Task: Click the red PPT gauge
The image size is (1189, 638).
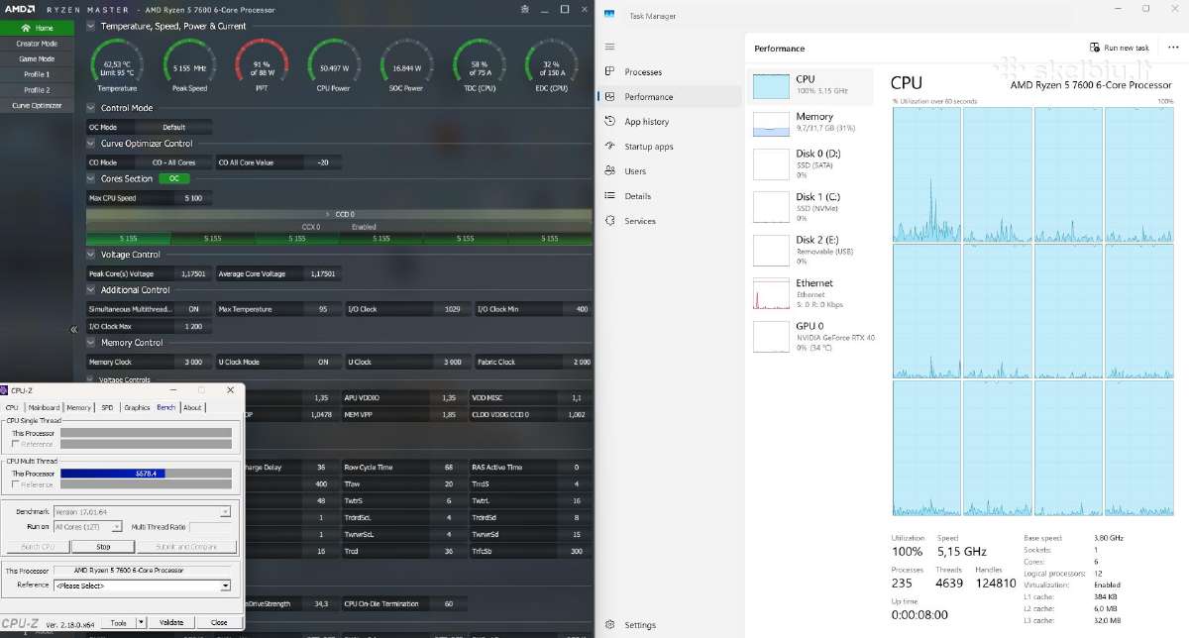Action: (262, 67)
